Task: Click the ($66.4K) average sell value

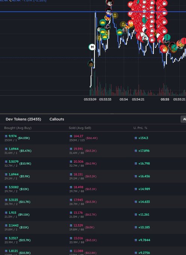Action: coord(92,138)
